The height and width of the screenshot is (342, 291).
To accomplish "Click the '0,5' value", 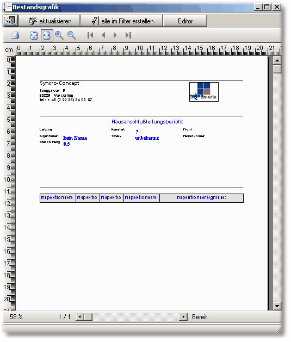I will [x=66, y=144].
